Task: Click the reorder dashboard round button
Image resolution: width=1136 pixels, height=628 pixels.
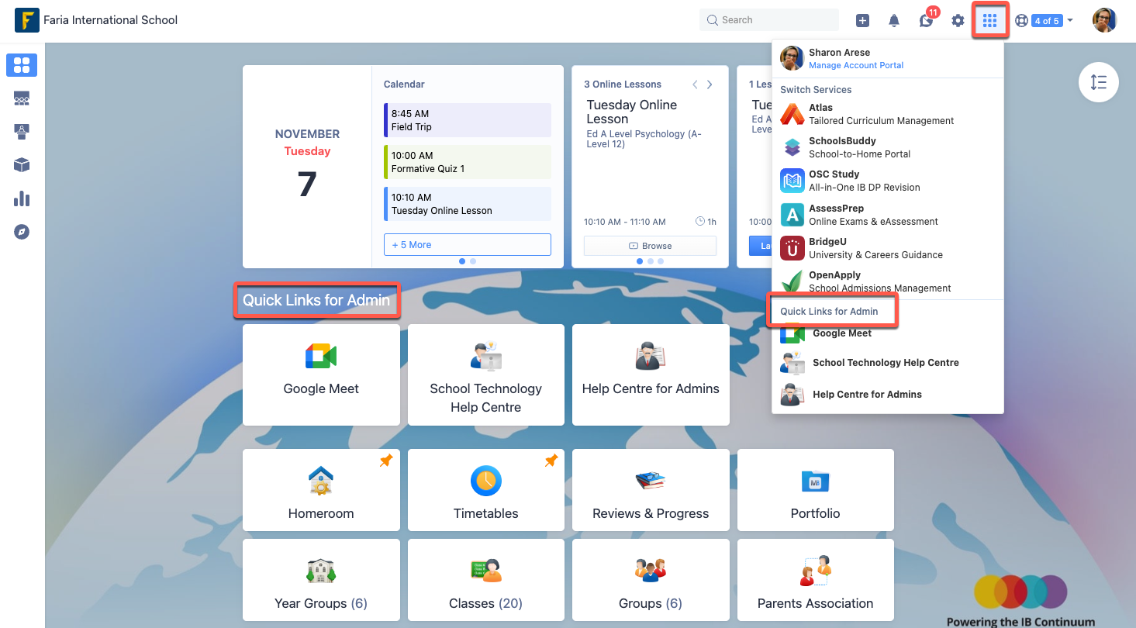Action: 1099,82
